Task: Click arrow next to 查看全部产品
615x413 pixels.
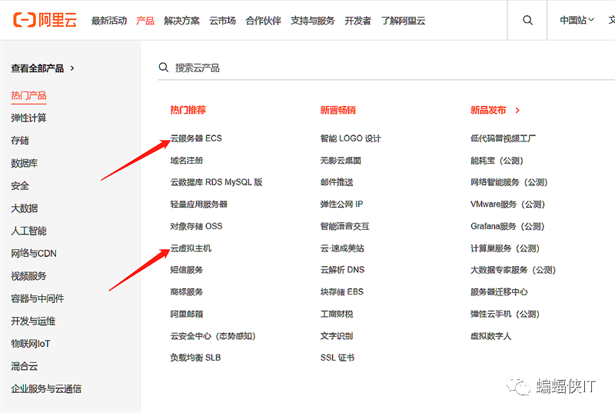Action: point(72,68)
